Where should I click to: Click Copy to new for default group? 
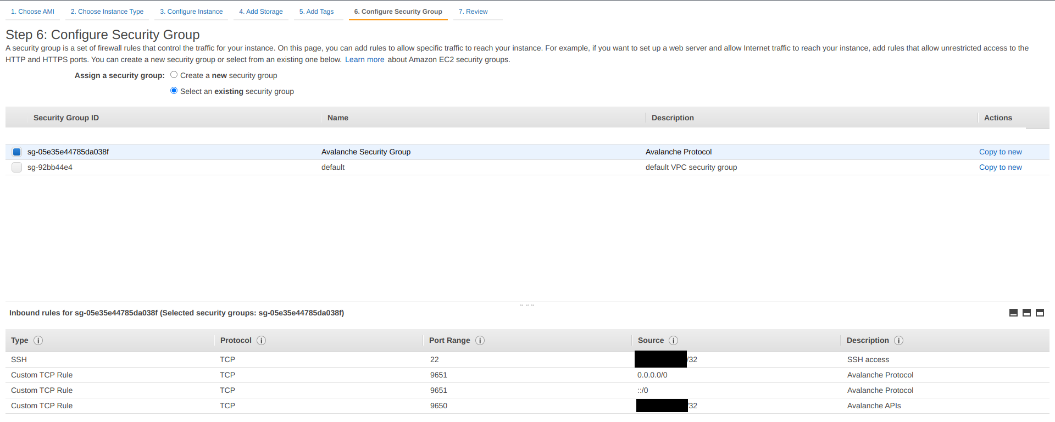click(1000, 168)
